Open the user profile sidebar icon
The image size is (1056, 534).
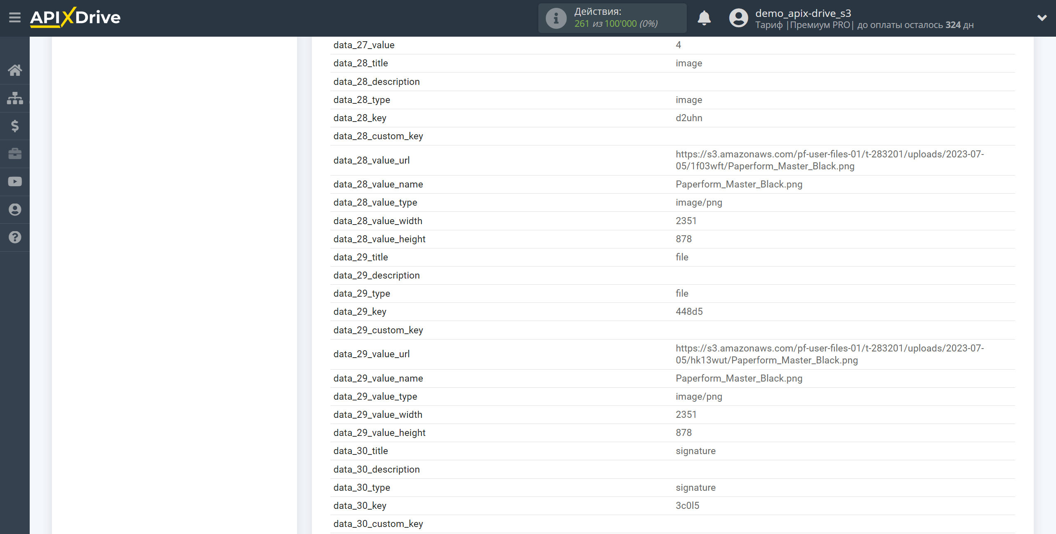(15, 210)
